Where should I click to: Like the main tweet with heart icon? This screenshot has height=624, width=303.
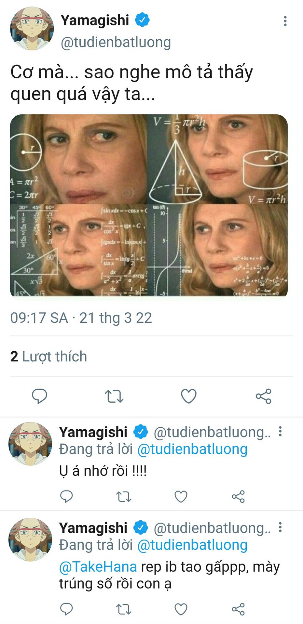point(189,396)
